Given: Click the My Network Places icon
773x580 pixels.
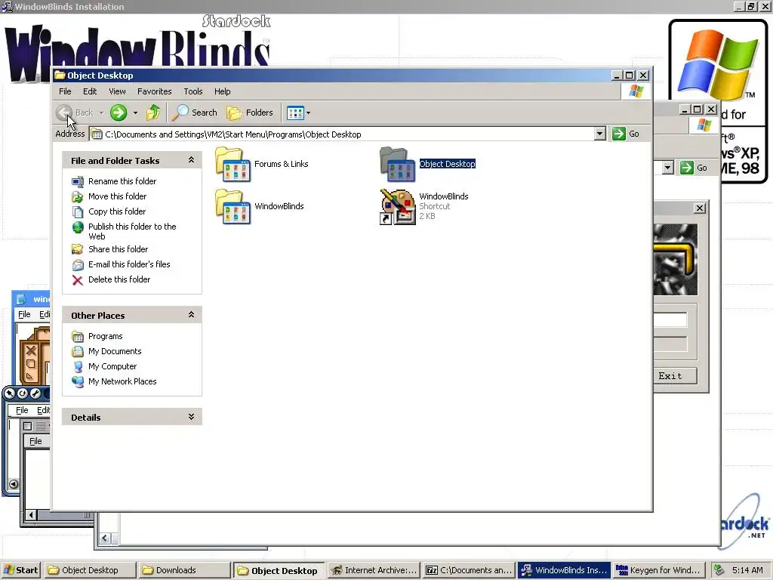Looking at the screenshot, I should (78, 381).
